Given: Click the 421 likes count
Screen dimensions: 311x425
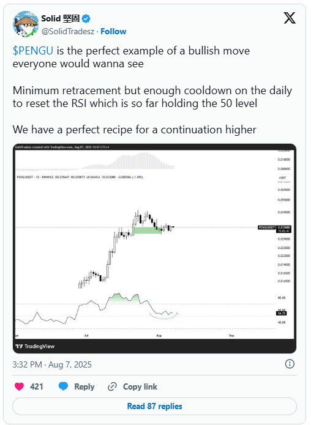Looking at the screenshot, I should point(36,386).
